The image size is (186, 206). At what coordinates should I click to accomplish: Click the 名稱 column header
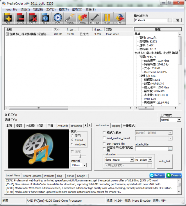pyautogui.click(x=28, y=29)
